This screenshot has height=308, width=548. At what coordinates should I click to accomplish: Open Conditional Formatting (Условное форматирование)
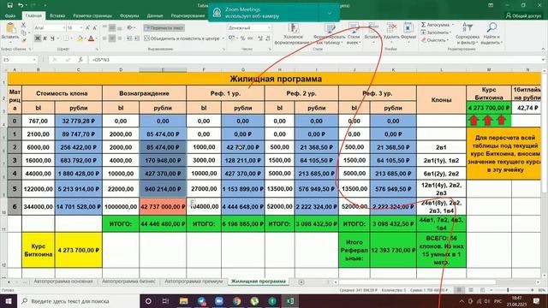pos(293,34)
